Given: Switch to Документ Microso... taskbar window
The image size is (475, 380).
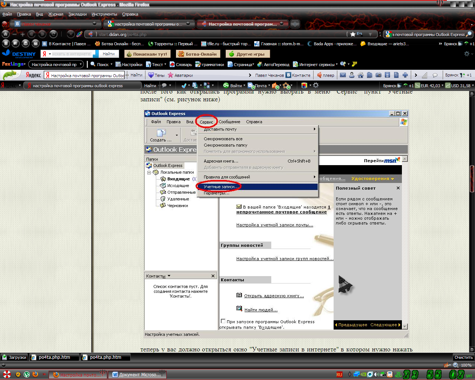Looking at the screenshot, I should pos(137,374).
